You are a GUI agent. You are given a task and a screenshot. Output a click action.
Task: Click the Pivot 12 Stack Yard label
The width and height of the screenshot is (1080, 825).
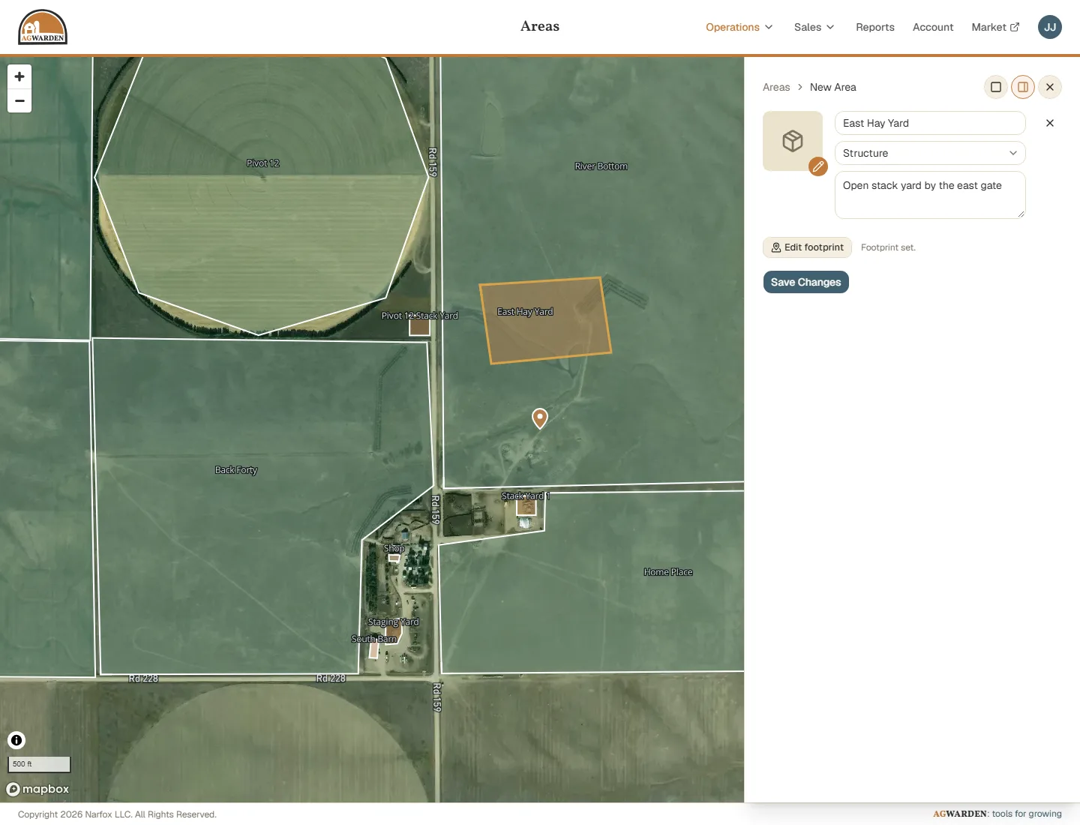pyautogui.click(x=420, y=315)
